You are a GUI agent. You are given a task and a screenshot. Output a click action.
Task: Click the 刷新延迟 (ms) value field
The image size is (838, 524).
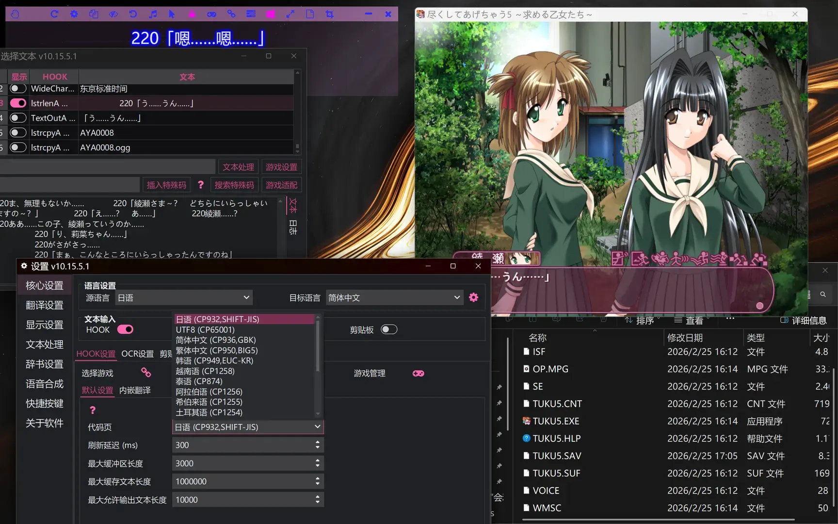pyautogui.click(x=247, y=445)
